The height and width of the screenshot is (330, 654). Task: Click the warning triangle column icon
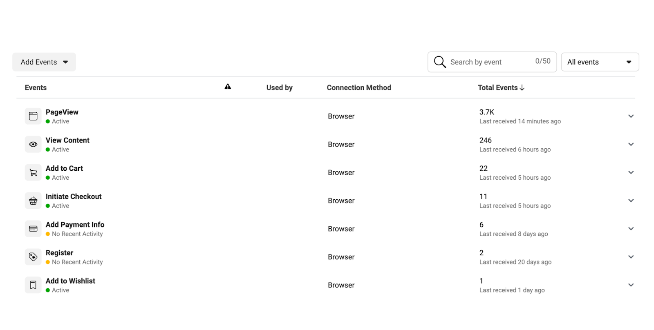(228, 87)
